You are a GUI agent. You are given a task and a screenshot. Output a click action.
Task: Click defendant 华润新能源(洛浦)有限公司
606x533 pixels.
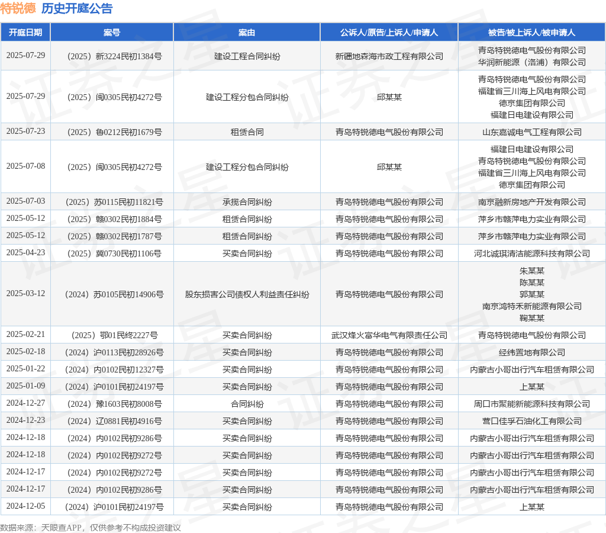[x=532, y=62]
